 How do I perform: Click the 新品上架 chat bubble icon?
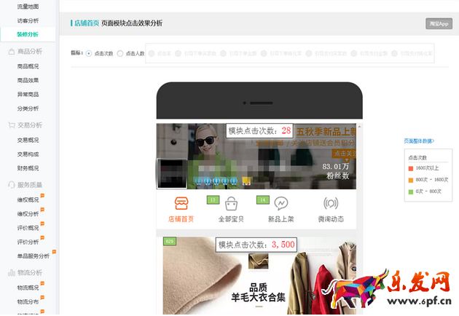[x=281, y=203]
